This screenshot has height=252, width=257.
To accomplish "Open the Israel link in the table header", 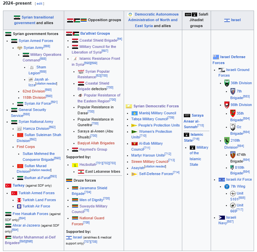I will coord(236,20).
